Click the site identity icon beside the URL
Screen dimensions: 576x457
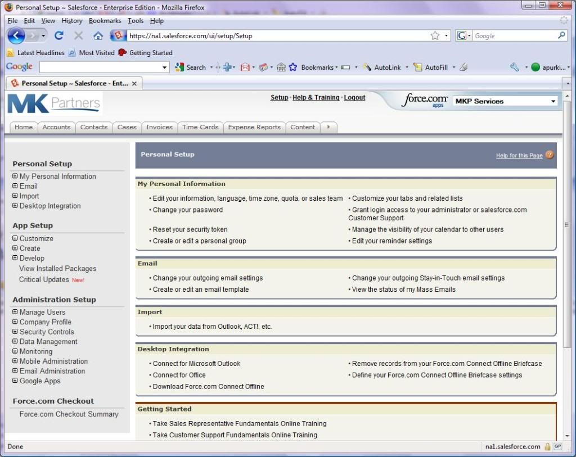tap(118, 35)
